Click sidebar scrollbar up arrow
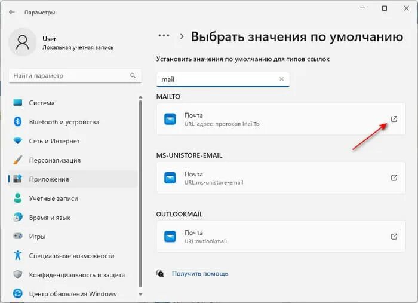Image resolution: width=418 pixels, height=303 pixels. click(140, 97)
